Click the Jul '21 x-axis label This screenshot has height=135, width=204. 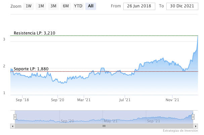point(125,99)
